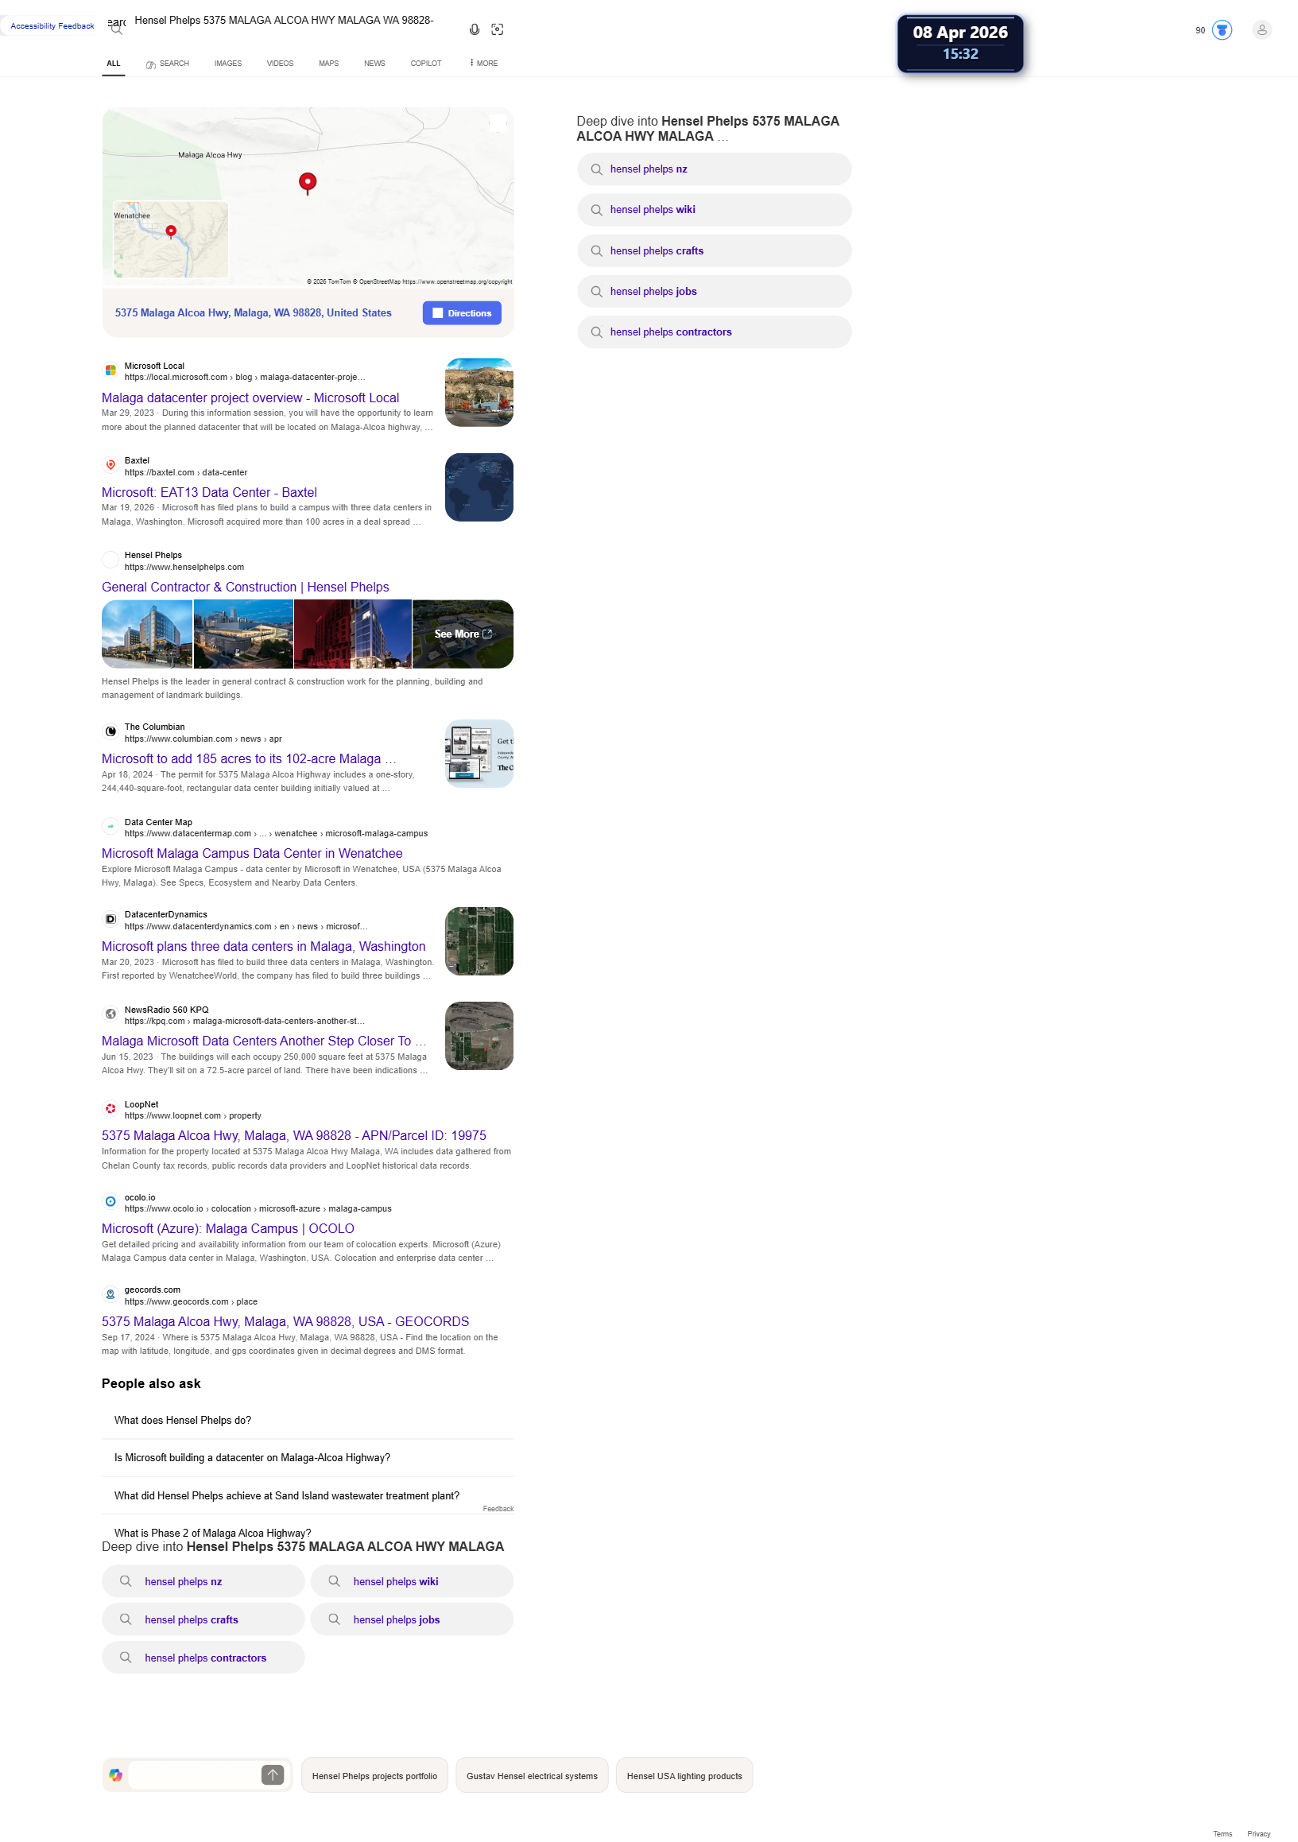The image size is (1298, 1842).
Task: Click the geocords.com favicon
Action: point(110,1295)
